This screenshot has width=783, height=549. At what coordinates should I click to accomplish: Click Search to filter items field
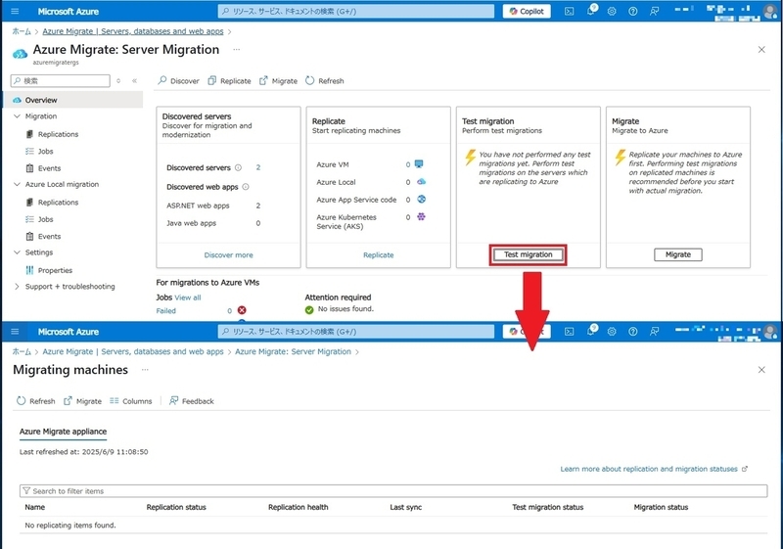click(393, 491)
